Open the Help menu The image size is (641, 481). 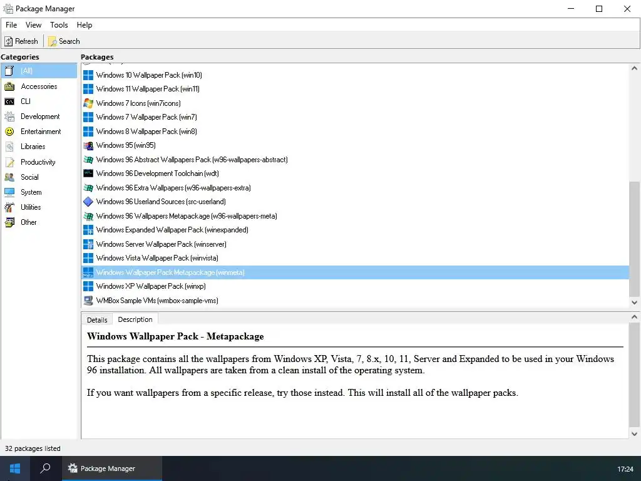pyautogui.click(x=85, y=25)
